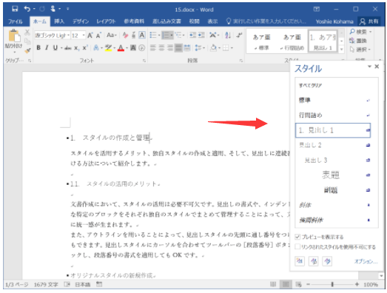Image resolution: width=387 pixels, height=293 pixels.
Task: Open phonetic guide (ruby) icon
Action: [133, 36]
